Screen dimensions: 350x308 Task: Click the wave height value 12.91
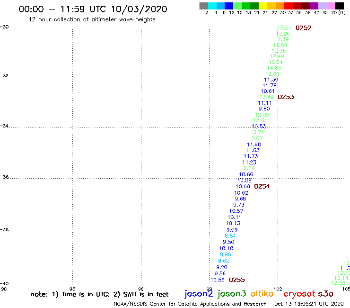click(x=272, y=74)
